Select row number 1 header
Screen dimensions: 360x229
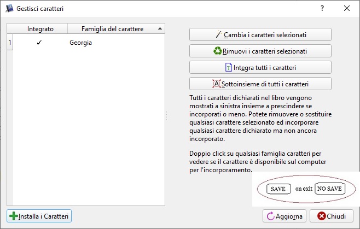click(9, 42)
